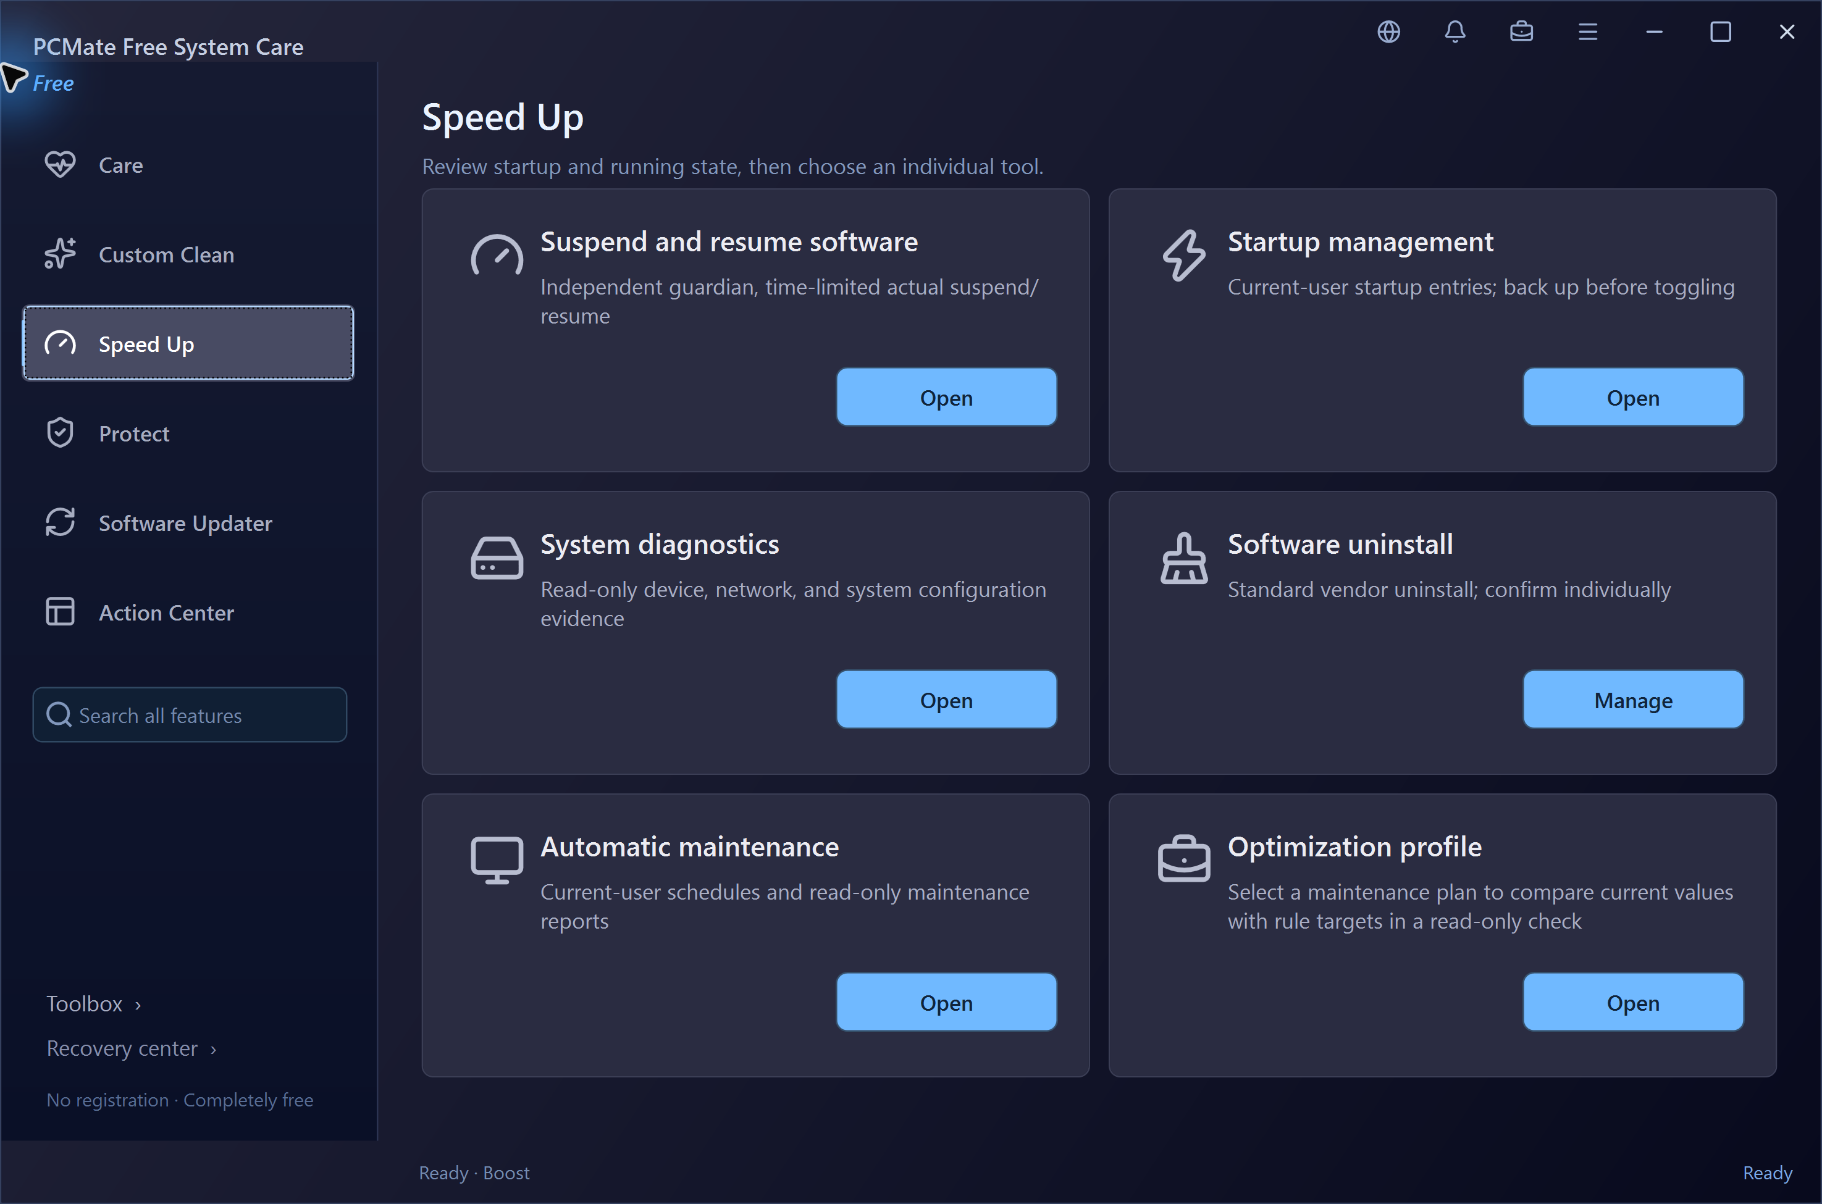Navigate to the Protect section
Viewport: 1822px width, 1204px height.
(x=189, y=433)
